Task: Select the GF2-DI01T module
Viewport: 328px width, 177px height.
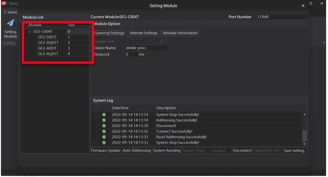Action: coord(47,37)
